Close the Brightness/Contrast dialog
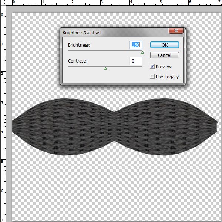The height and width of the screenshot is (222, 222). (176, 31)
